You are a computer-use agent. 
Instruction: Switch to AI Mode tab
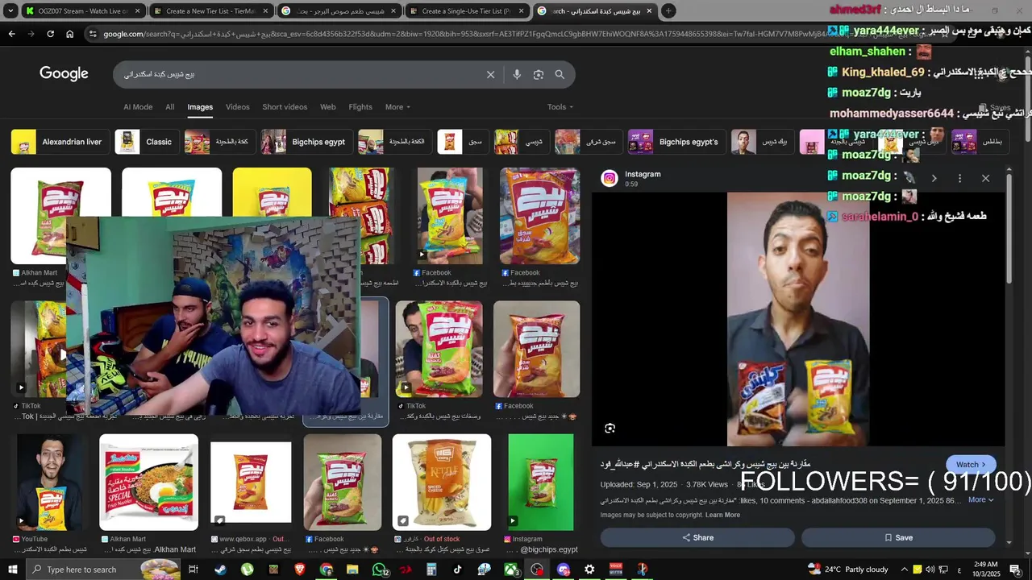(138, 106)
